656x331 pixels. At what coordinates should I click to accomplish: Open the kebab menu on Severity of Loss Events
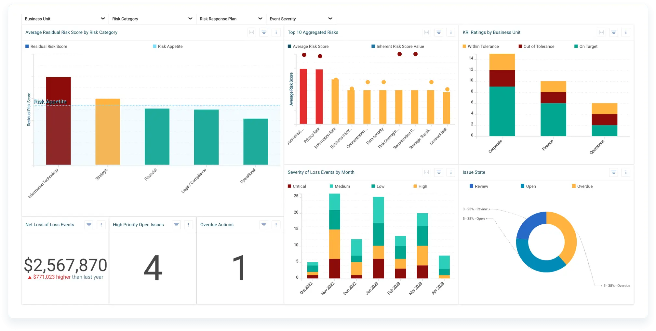(x=451, y=172)
